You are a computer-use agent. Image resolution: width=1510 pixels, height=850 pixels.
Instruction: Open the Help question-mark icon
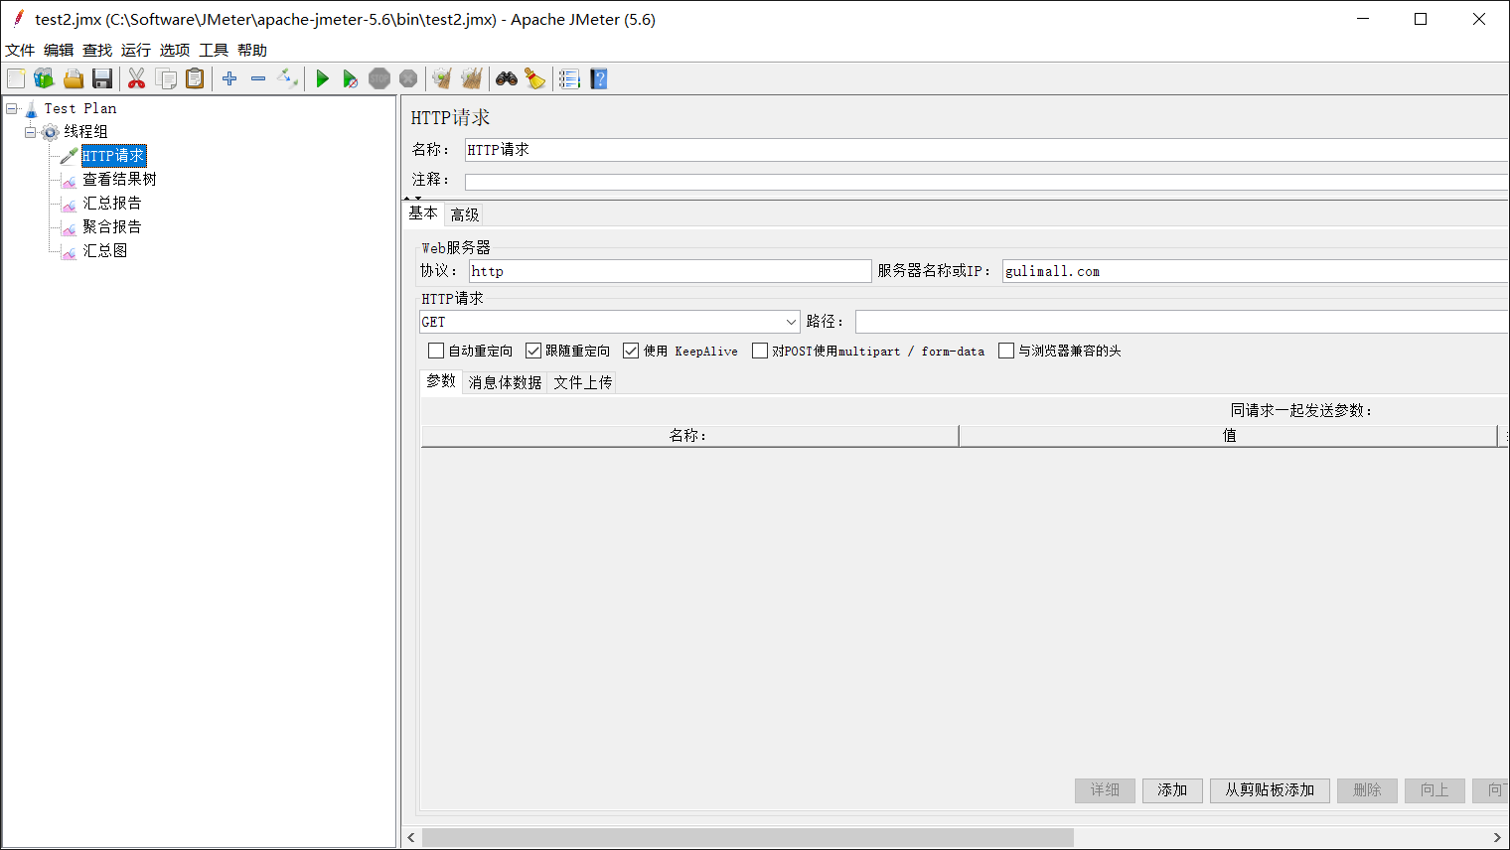(598, 79)
